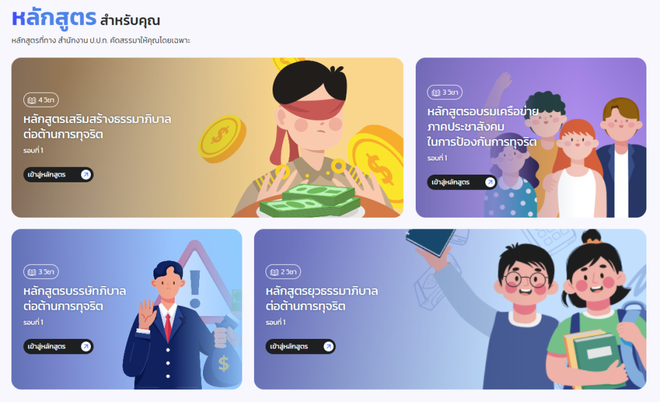Select title หลักสูตรยุวธรรมาภิบาล ต่อต้านการทุจริต
660x402 pixels.
pos(322,298)
